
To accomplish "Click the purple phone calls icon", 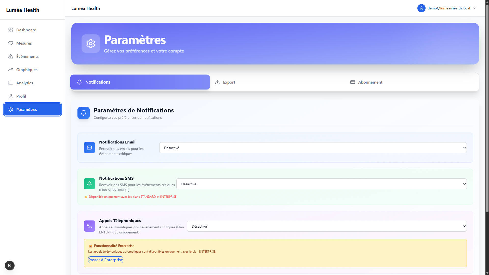I will 89,226.
